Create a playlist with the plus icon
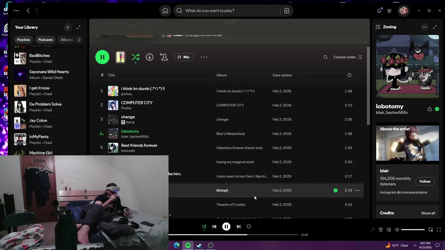 point(67,27)
